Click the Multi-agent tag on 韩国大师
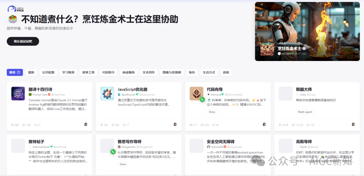This screenshot has height=176, width=364. click(x=305, y=112)
